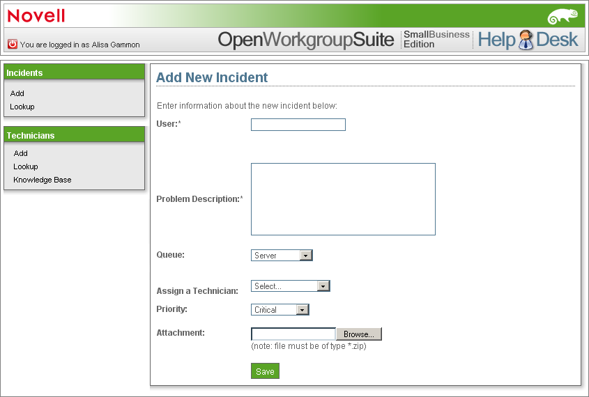
Task: Open Lookup under Technicians
Action: coord(26,166)
